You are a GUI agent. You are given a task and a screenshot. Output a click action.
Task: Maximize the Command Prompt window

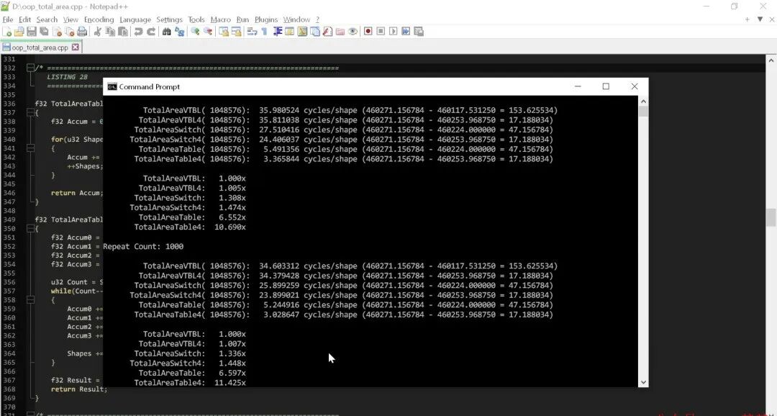click(x=606, y=86)
